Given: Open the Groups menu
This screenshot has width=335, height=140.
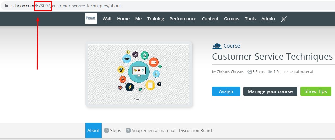Looking at the screenshot, I should pyautogui.click(x=232, y=19).
